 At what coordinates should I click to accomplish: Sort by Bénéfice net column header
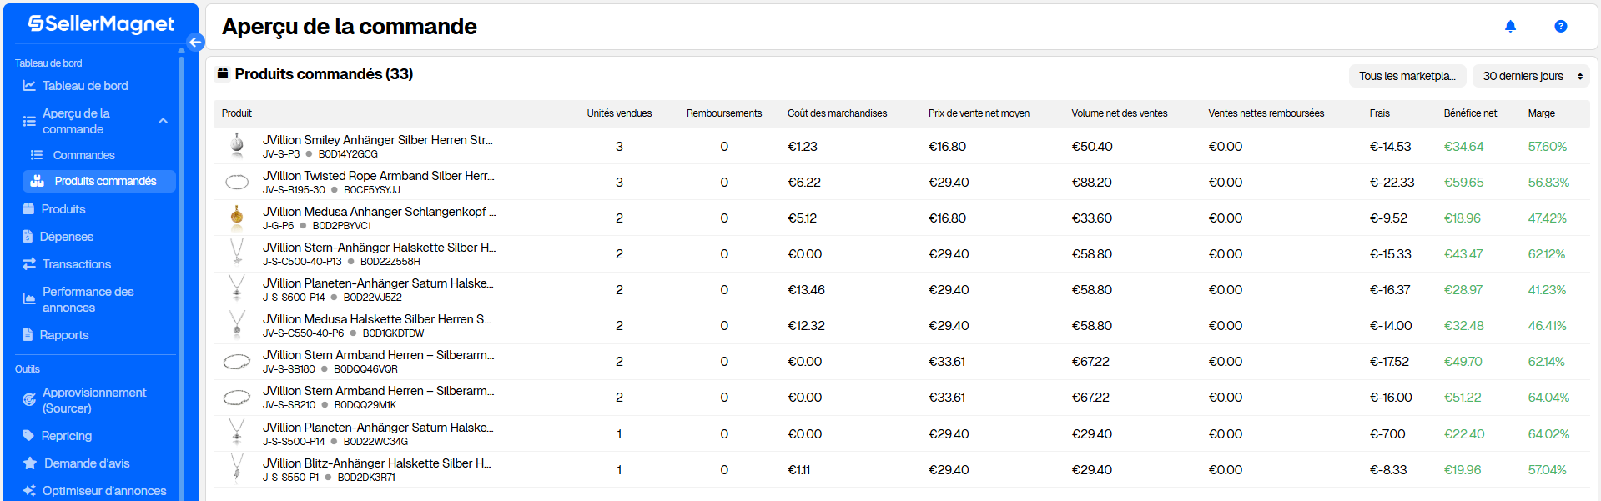click(x=1470, y=113)
